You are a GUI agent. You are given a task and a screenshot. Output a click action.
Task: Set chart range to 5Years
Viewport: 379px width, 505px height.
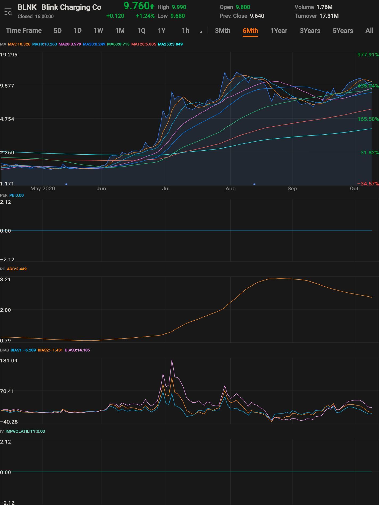[x=343, y=31]
